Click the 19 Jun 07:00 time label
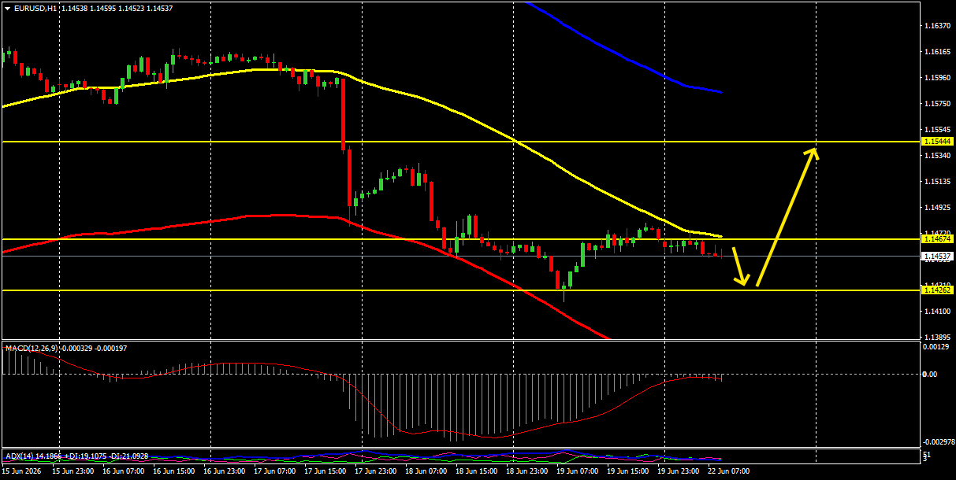 [x=578, y=472]
